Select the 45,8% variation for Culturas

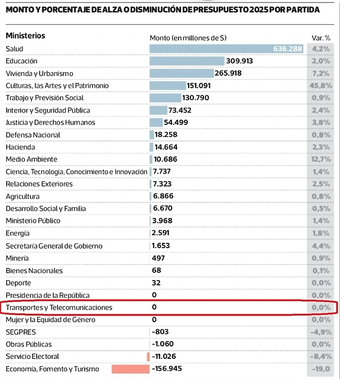pyautogui.click(x=320, y=85)
